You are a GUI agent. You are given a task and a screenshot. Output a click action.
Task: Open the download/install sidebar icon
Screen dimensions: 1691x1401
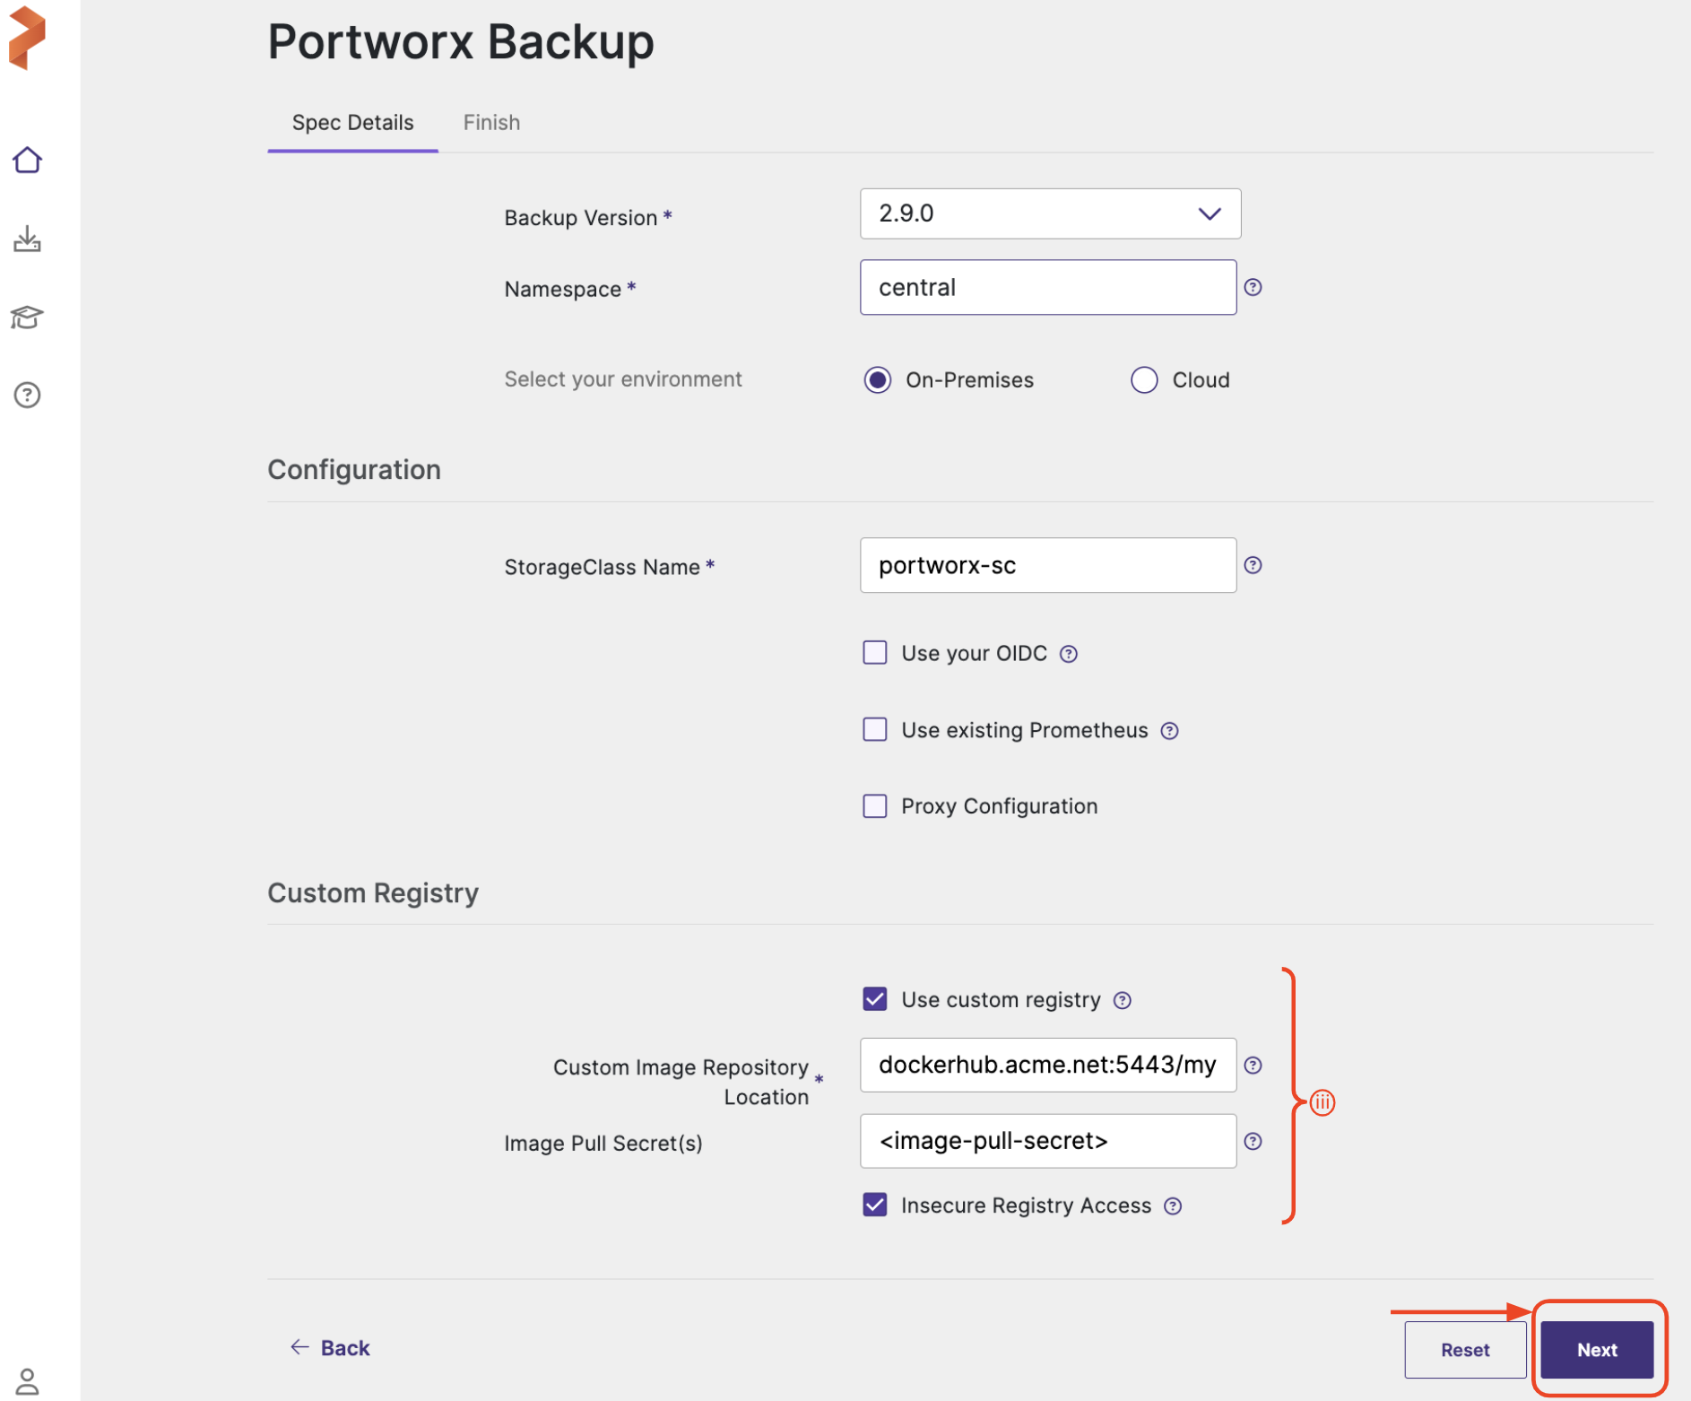(x=27, y=239)
